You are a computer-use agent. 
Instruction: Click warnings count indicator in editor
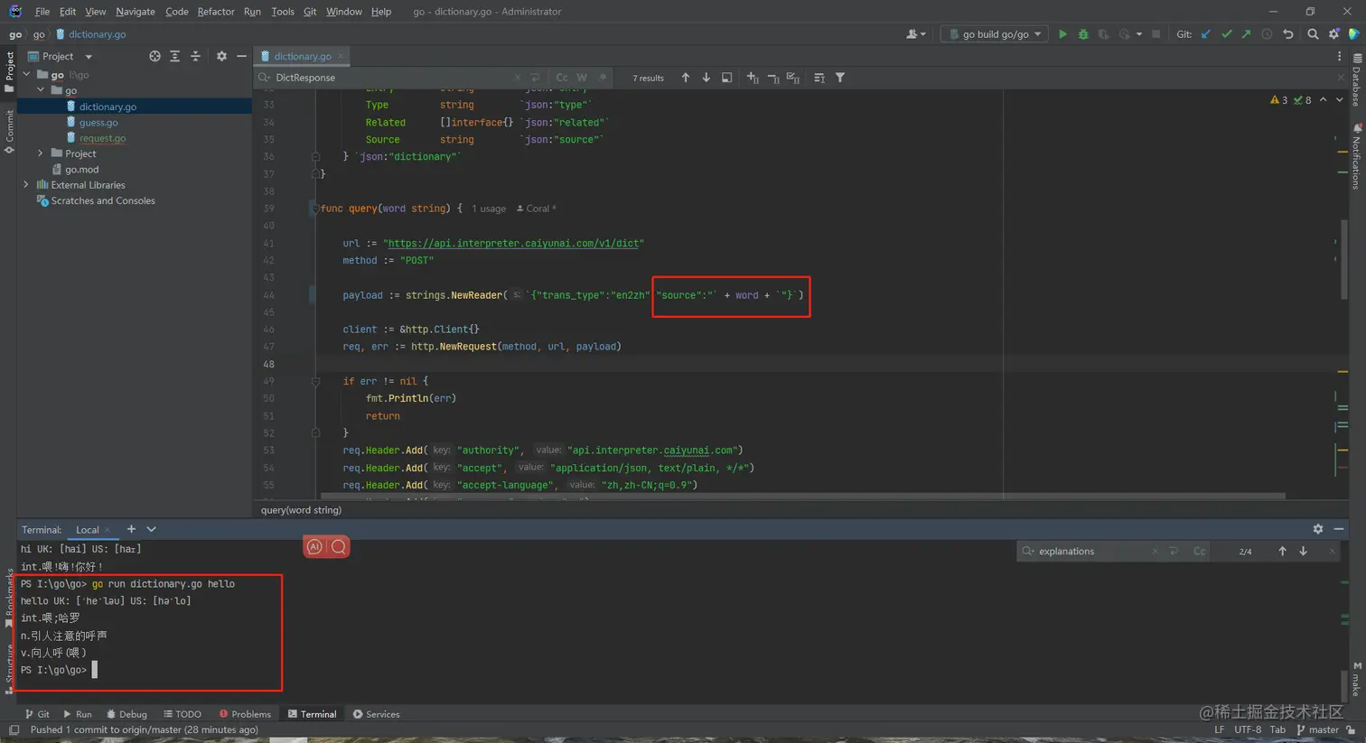coord(1278,100)
